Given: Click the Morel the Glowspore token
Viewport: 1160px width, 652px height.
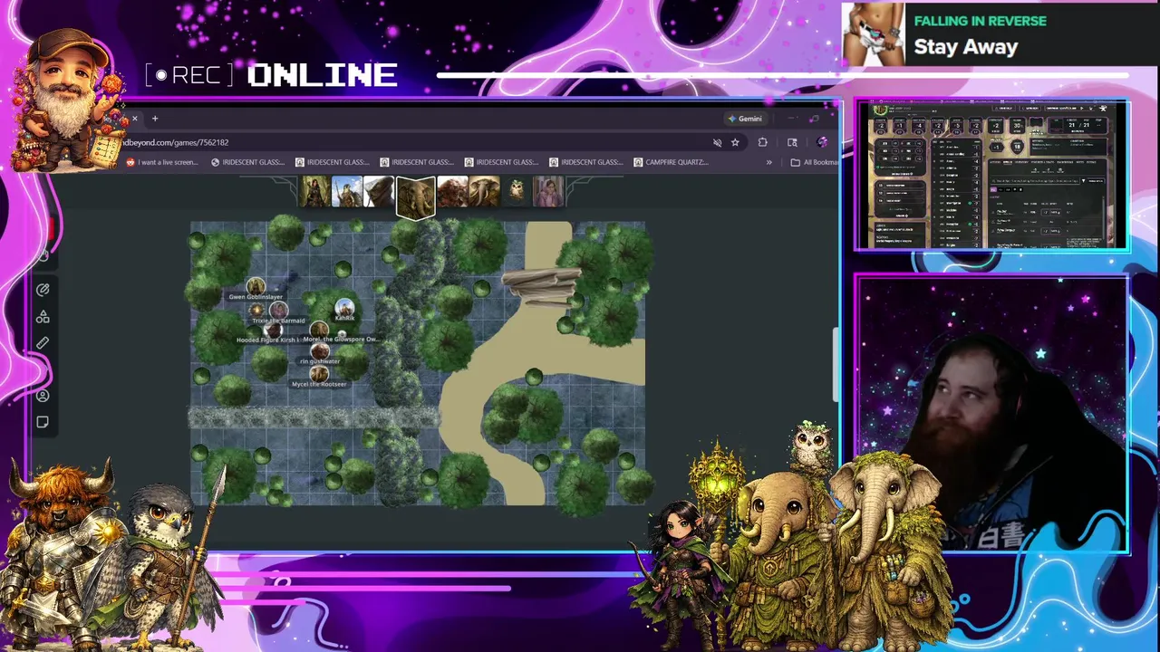Looking at the screenshot, I should tap(319, 330).
